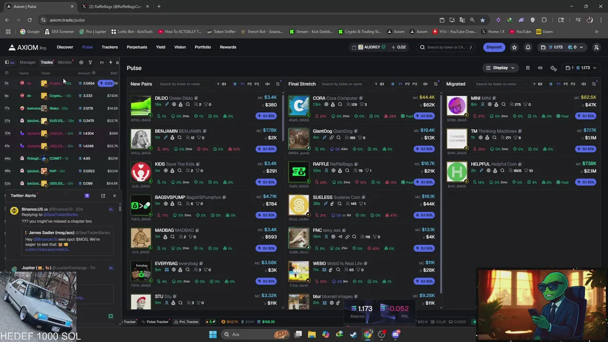
Task: Switch to the RaffleBags X browser tab
Action: [115, 7]
